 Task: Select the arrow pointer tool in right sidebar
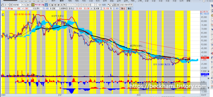tap(212, 29)
